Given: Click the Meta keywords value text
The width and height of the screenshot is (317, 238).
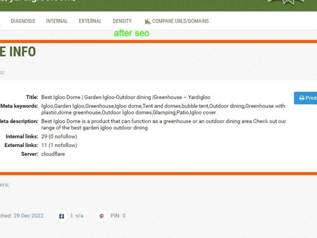Looking at the screenshot, I should (163, 109).
